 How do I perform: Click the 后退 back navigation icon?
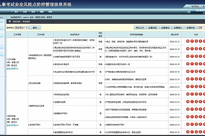[x=20, y=12]
